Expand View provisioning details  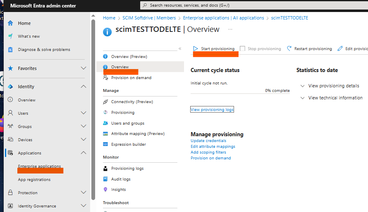303,86
